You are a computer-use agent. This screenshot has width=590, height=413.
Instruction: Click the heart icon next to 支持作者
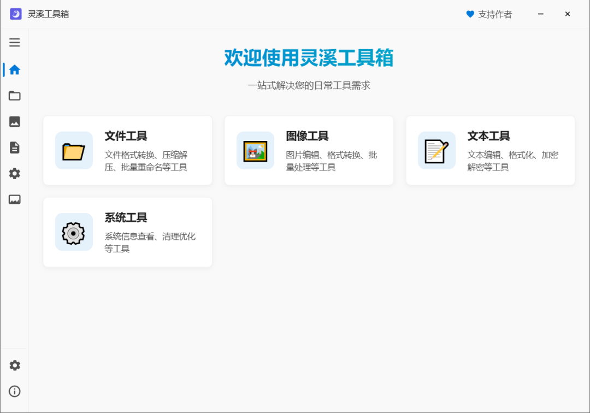pos(470,14)
